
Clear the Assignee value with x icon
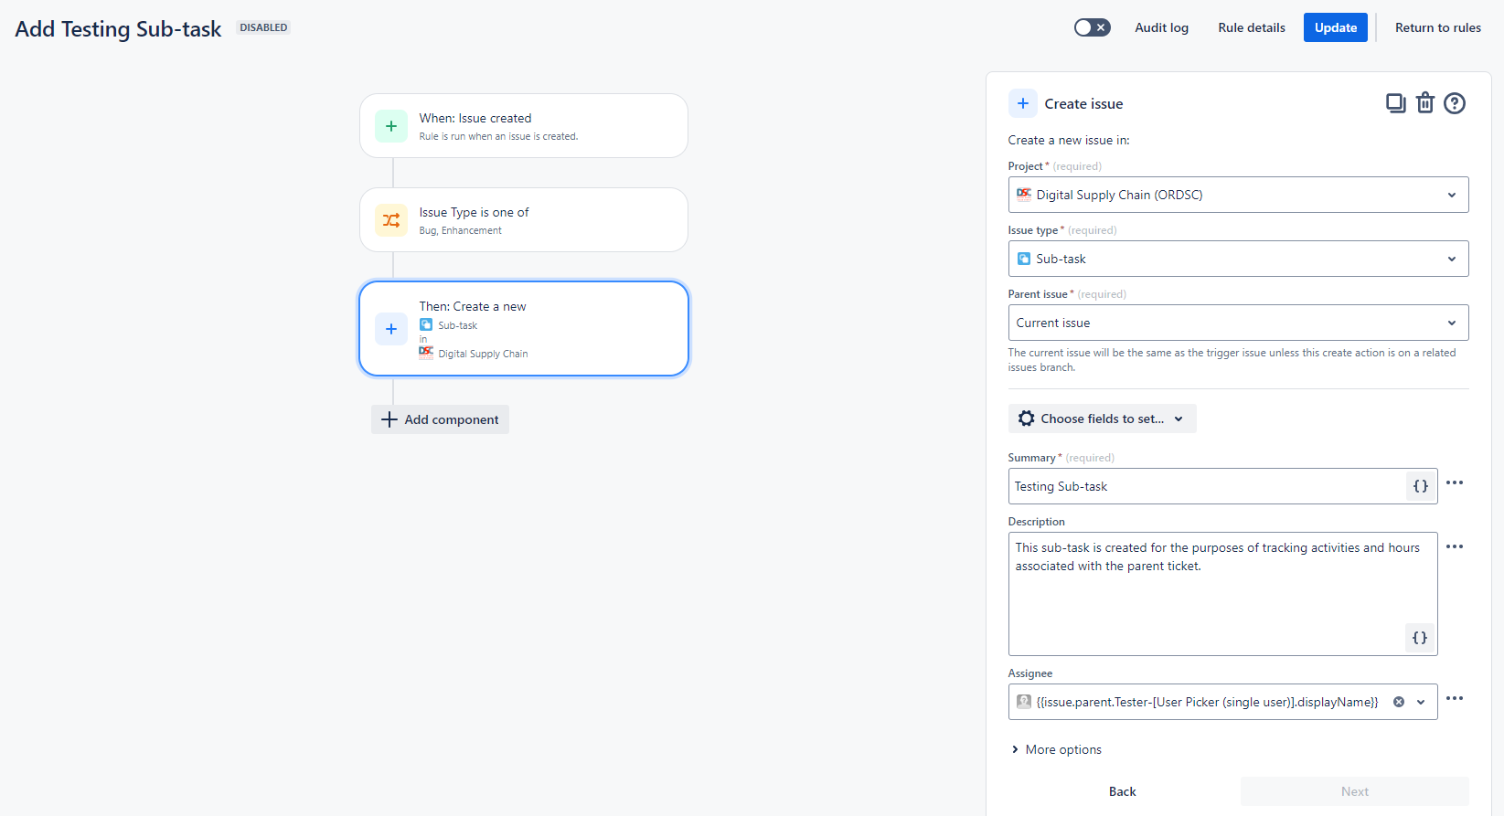1398,702
